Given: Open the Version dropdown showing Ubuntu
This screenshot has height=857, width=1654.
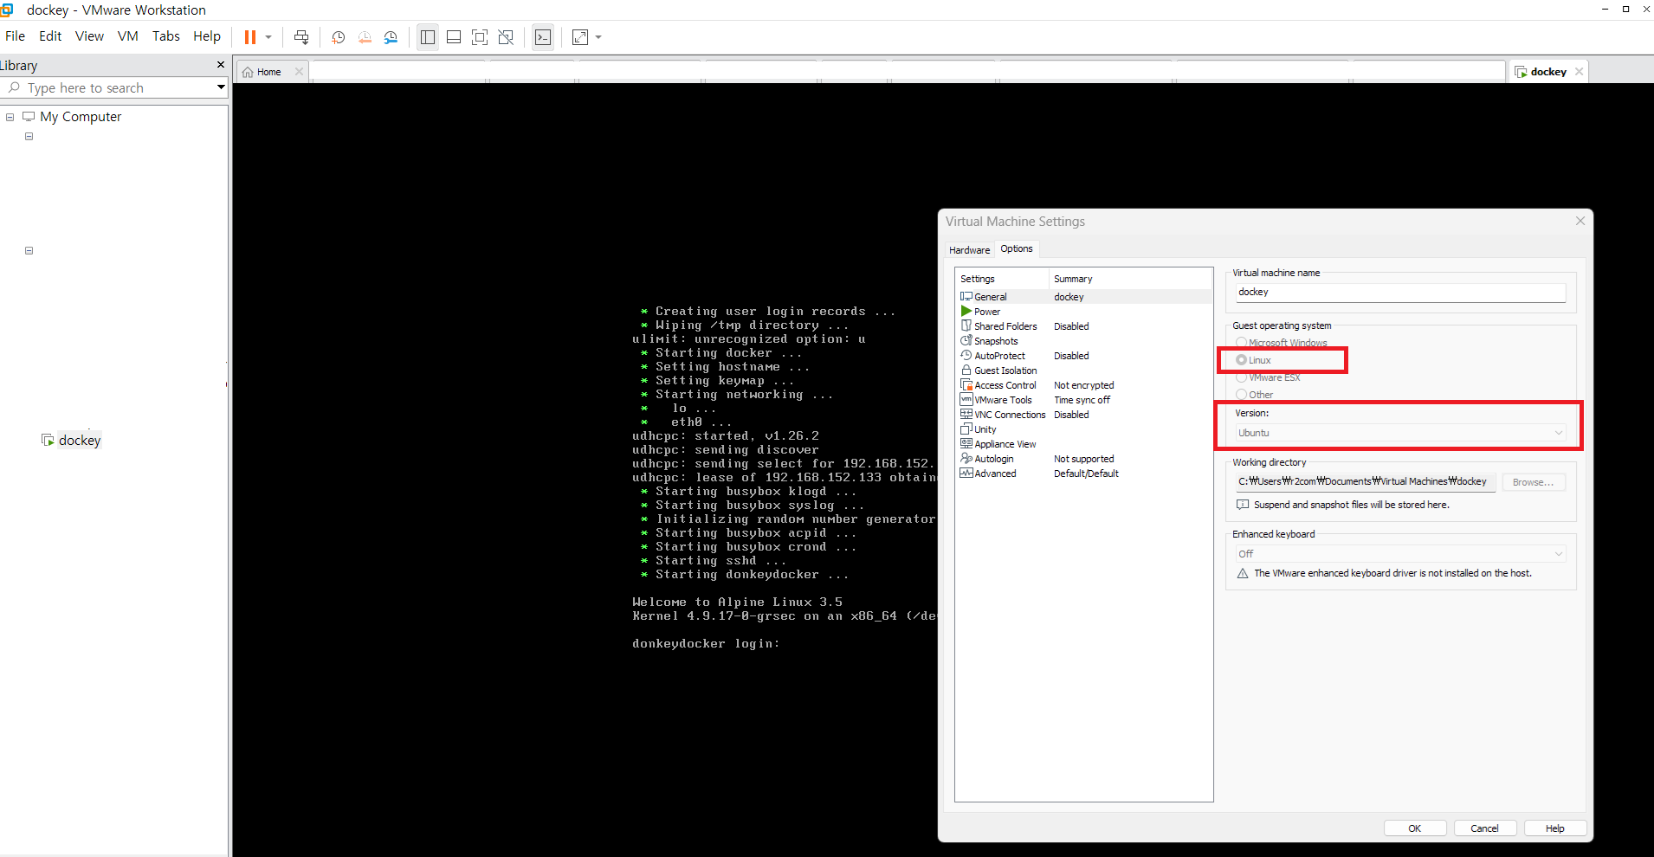Looking at the screenshot, I should click(x=1400, y=433).
